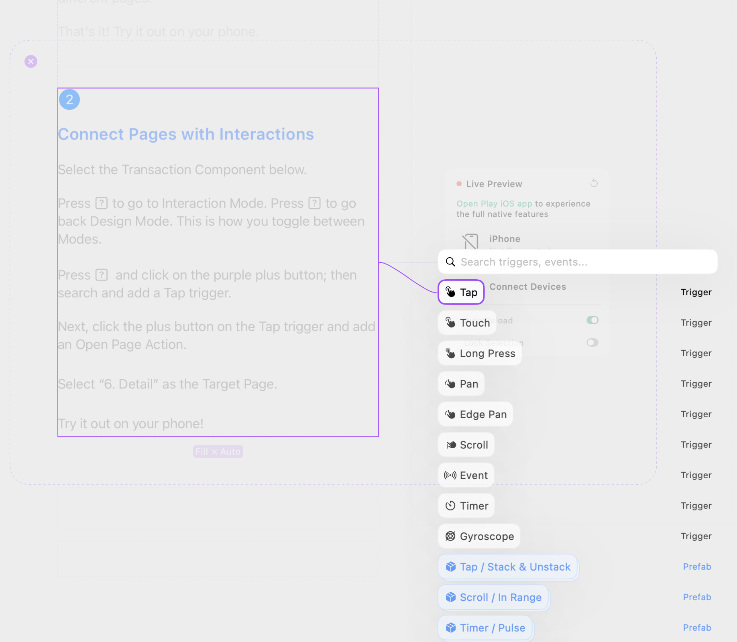Viewport: 737px width, 642px height.
Task: Click the Edge Pan gesture icon
Action: [x=450, y=414]
